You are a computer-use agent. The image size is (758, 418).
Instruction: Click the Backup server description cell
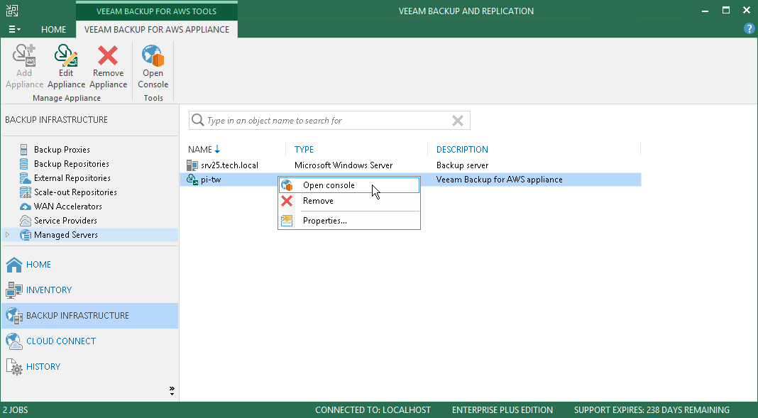(x=462, y=165)
